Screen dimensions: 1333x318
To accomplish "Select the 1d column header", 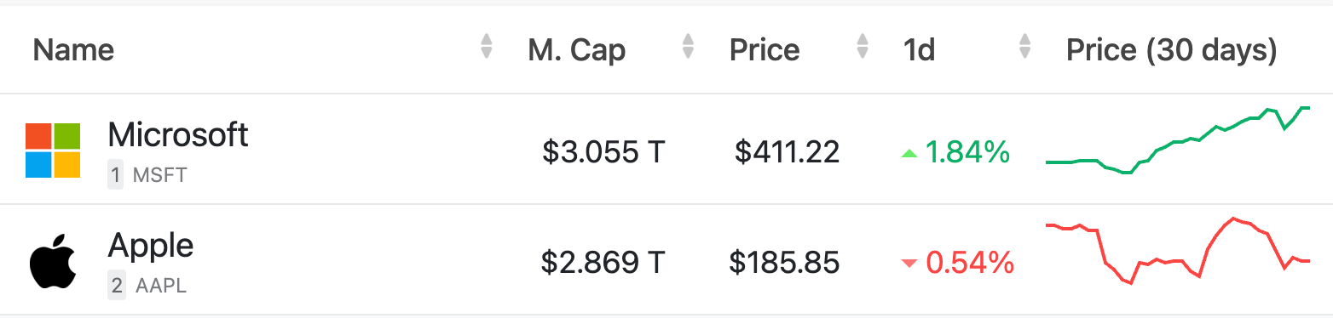I will coord(920,50).
